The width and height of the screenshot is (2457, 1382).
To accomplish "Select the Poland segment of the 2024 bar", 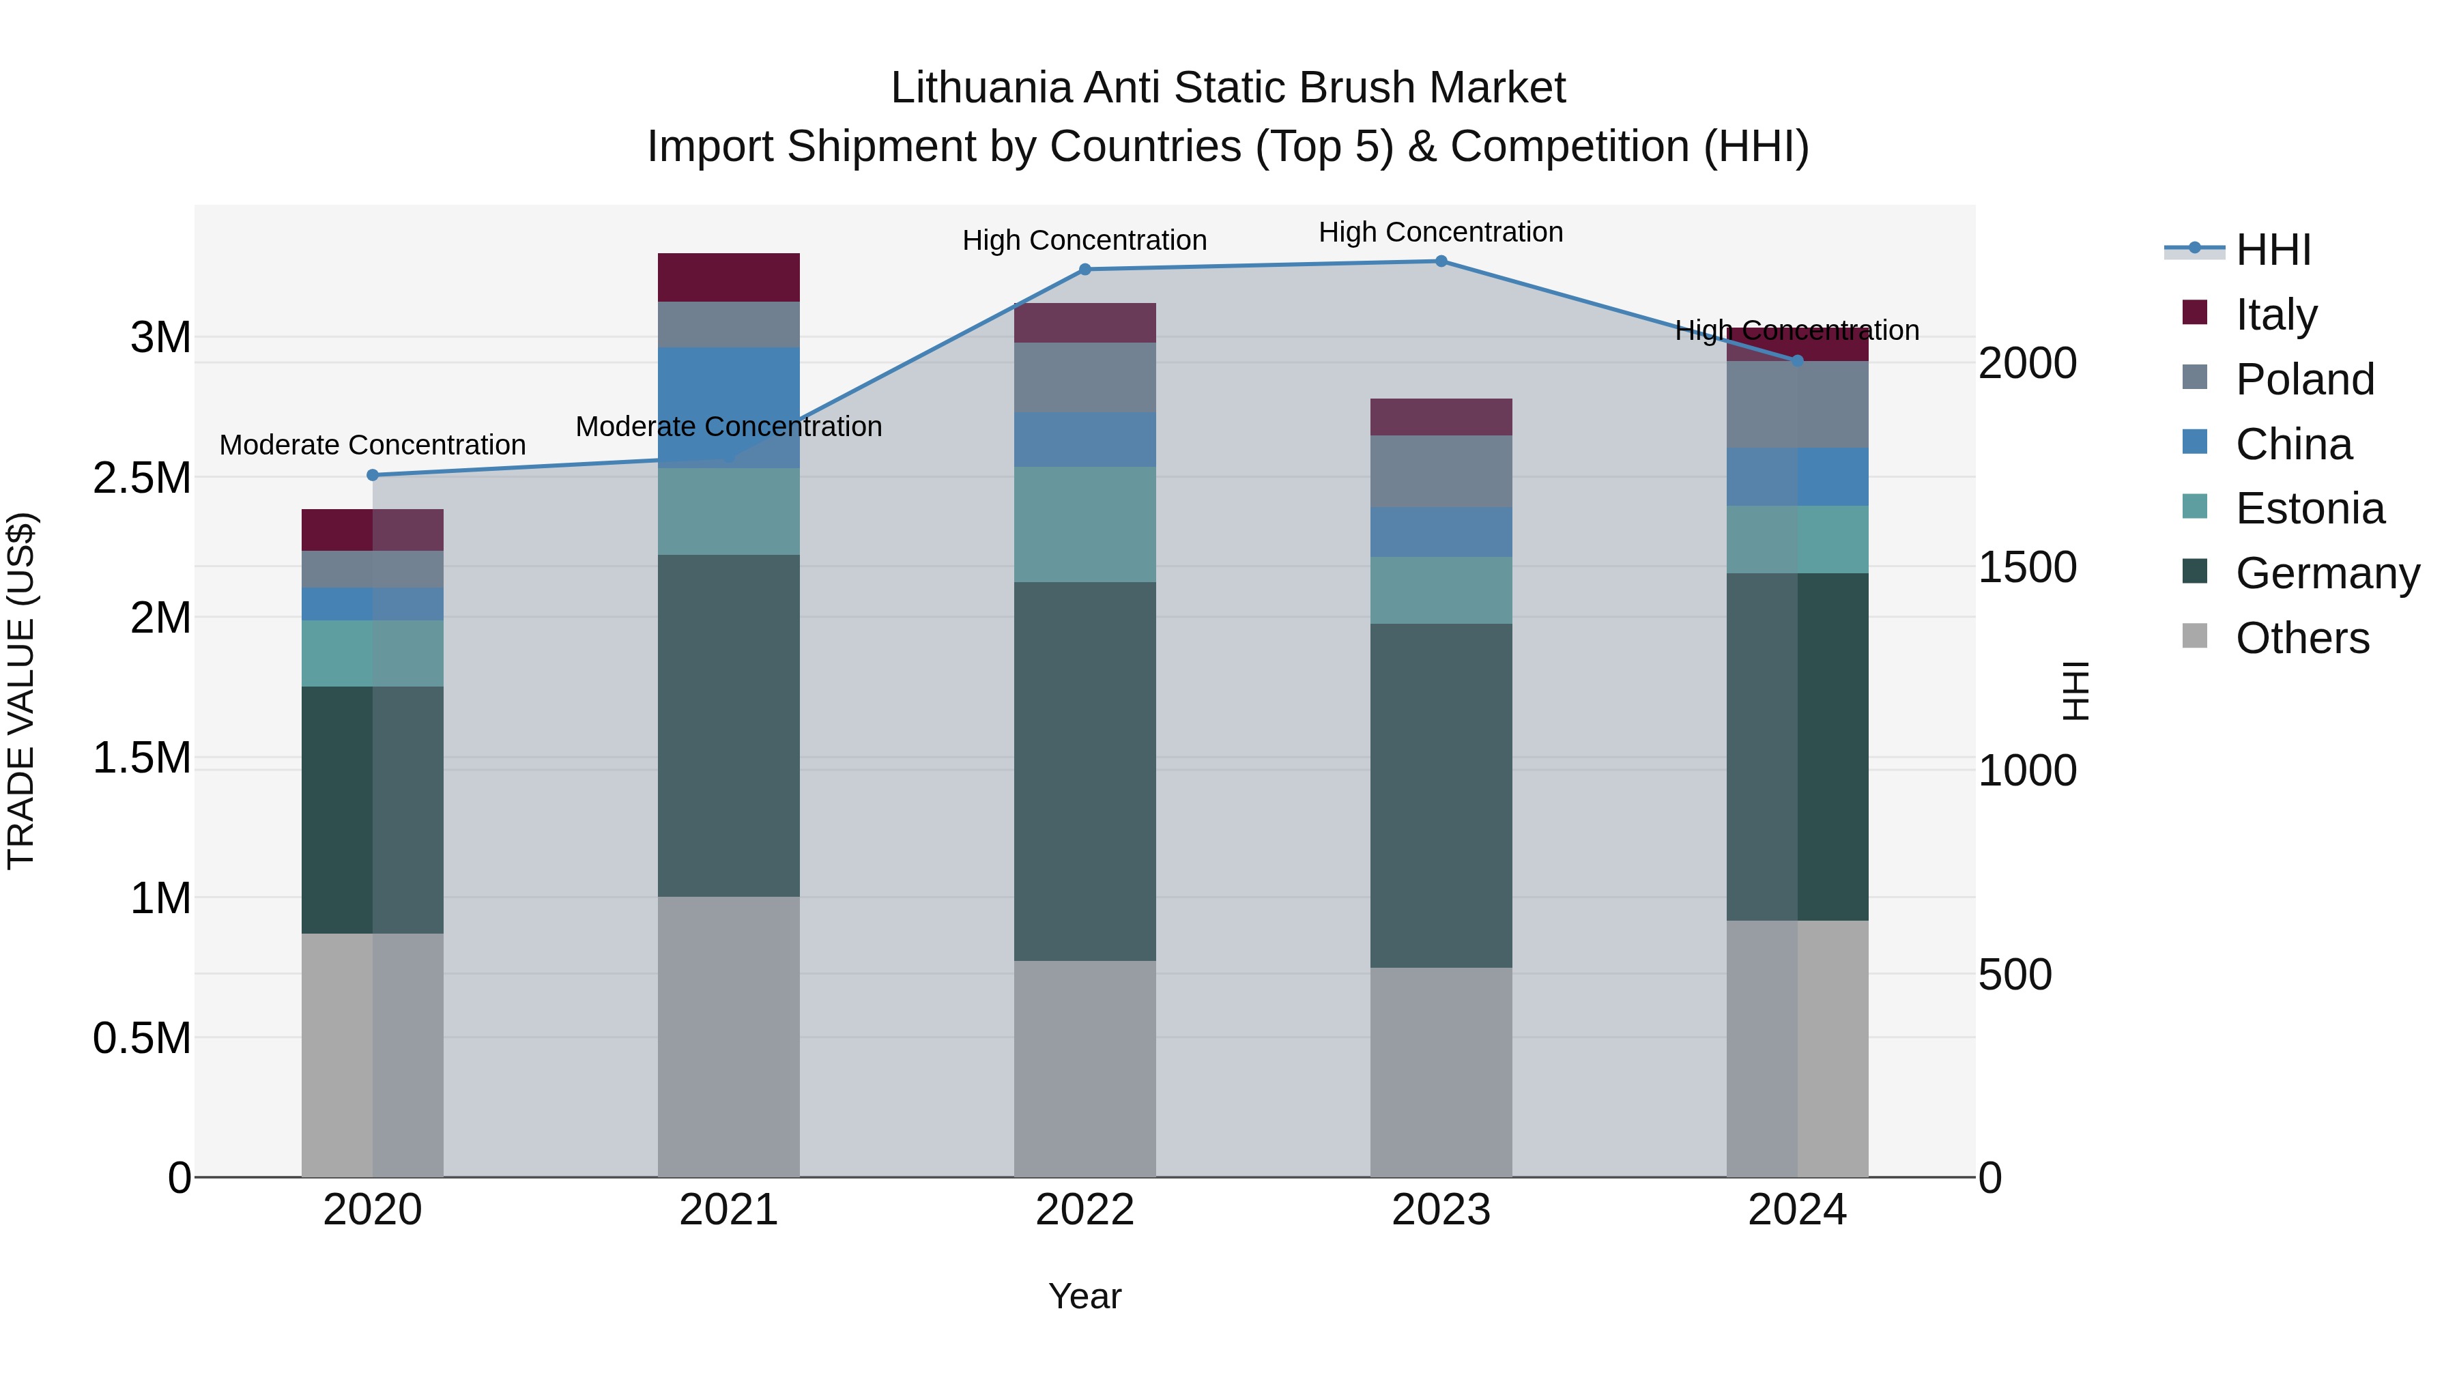I will coord(1798,405).
